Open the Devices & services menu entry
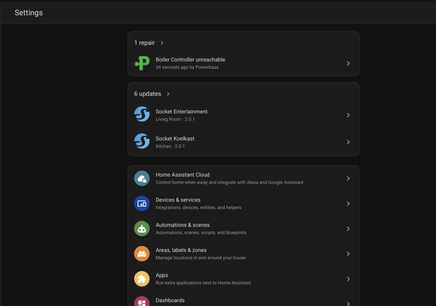The image size is (436, 306). 243,203
